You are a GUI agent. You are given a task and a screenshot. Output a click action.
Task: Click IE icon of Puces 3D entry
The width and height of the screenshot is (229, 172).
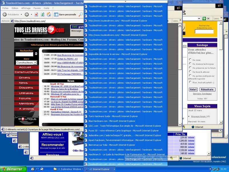point(86,131)
